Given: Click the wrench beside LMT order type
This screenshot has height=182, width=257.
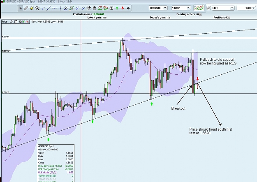Looking at the screenshot, I should click(208, 8).
